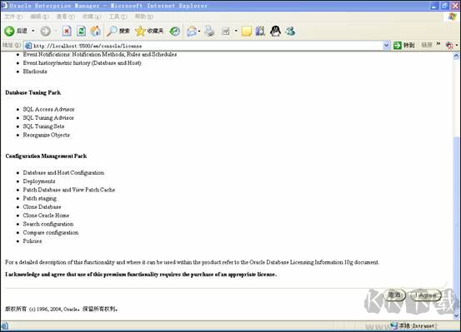Click the Clone Oracle Home list item
Screen dimensions: 461x332
point(46,216)
